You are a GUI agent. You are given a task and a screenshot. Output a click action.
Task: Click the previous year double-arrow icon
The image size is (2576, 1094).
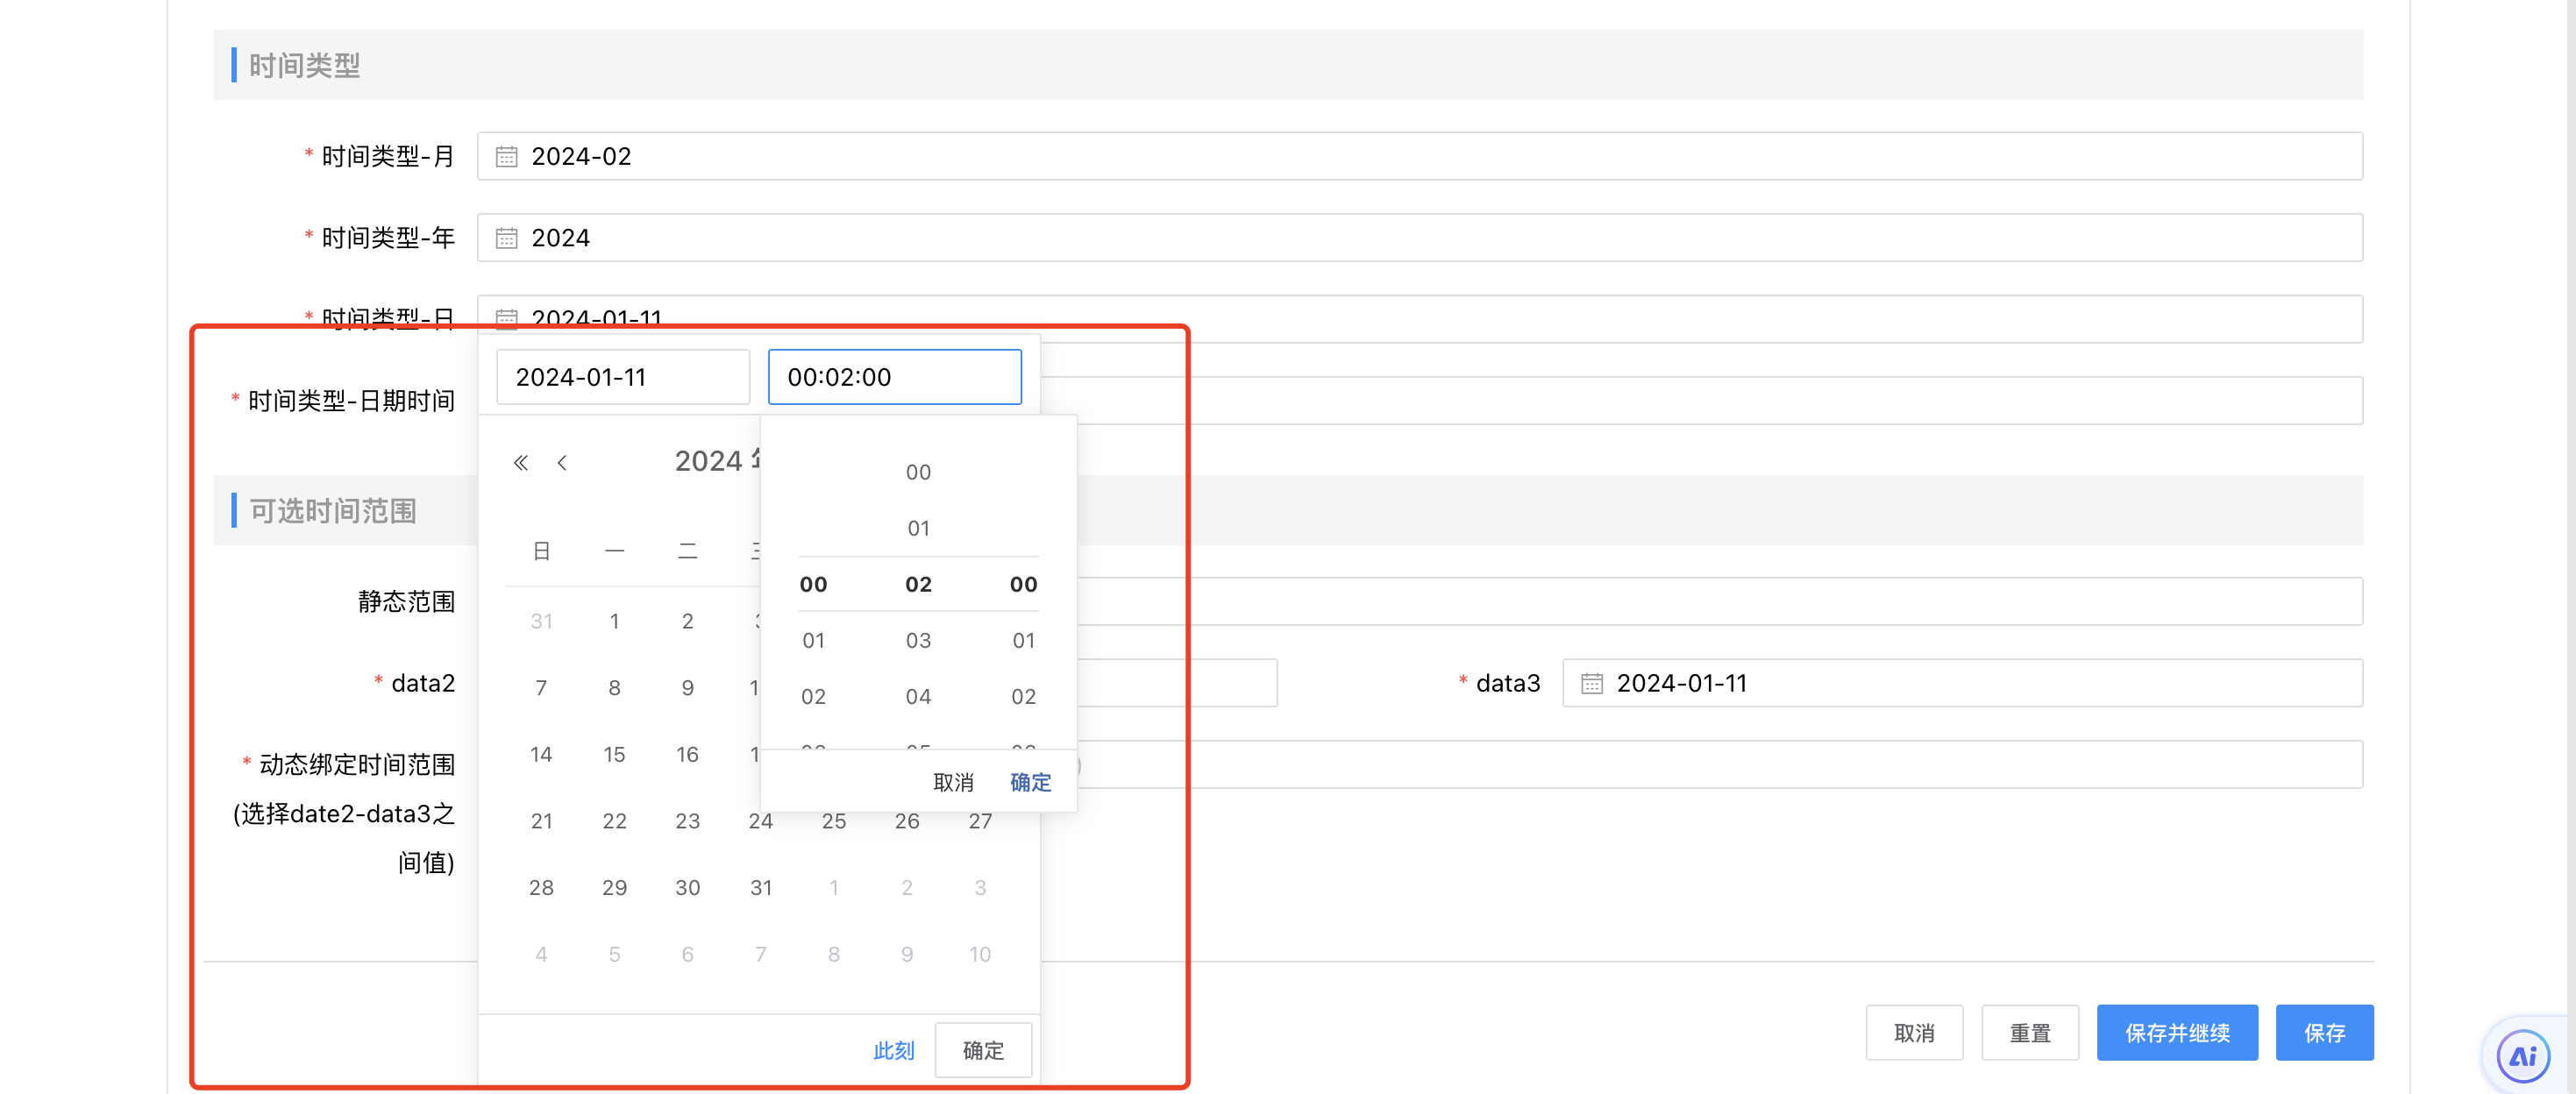tap(520, 463)
